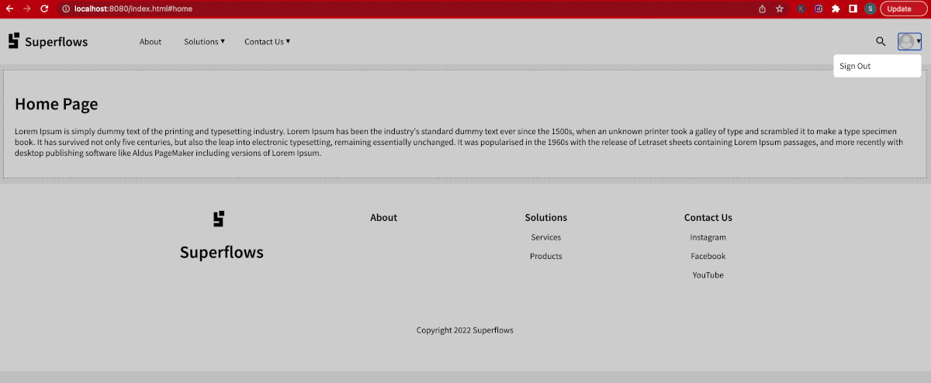Viewport: 931px width, 383px height.
Task: Click the Lorem Ipsum paragraph text
Action: [x=459, y=142]
